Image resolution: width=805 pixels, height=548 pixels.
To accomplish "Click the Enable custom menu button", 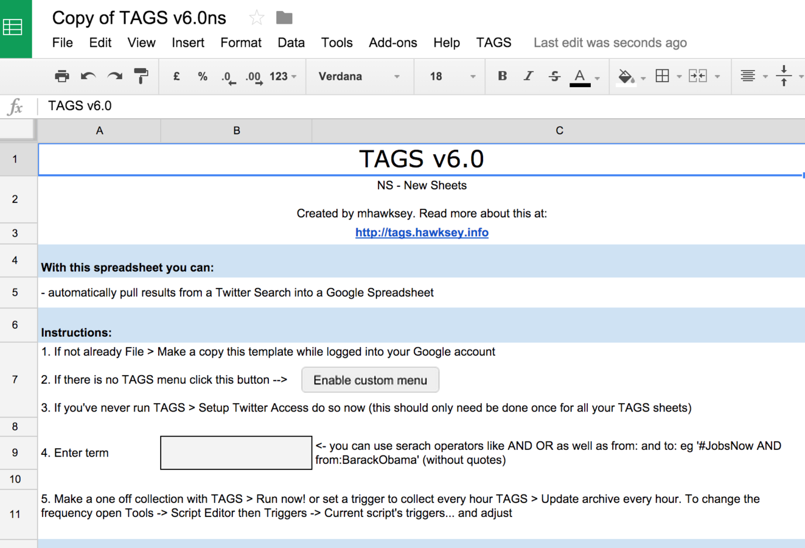I will [x=370, y=380].
